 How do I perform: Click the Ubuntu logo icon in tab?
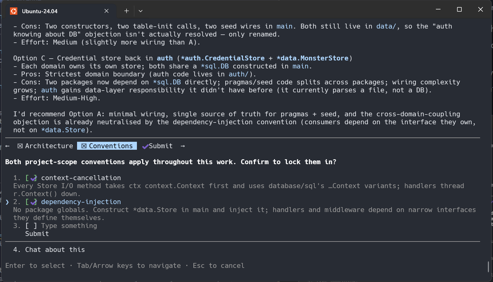(14, 11)
